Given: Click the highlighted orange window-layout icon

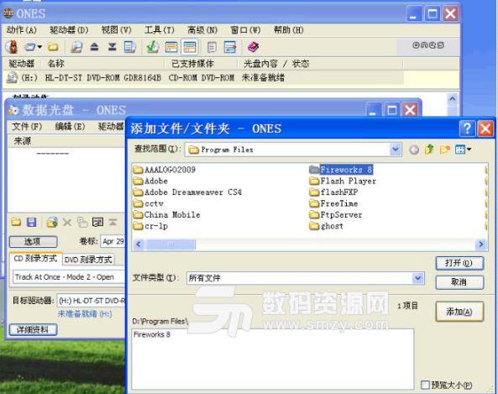Looking at the screenshot, I should 190,47.
